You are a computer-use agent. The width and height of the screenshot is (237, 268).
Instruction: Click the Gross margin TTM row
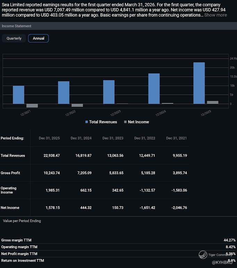pyautogui.click(x=119, y=240)
